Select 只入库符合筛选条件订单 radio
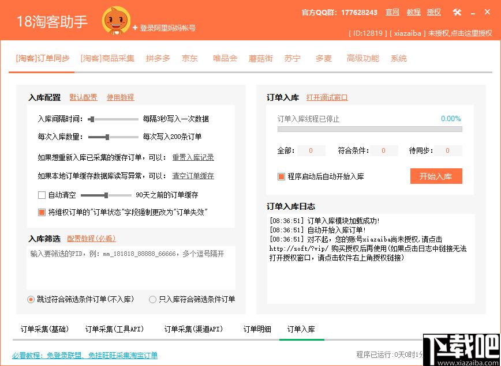The image size is (501, 366). tap(153, 300)
